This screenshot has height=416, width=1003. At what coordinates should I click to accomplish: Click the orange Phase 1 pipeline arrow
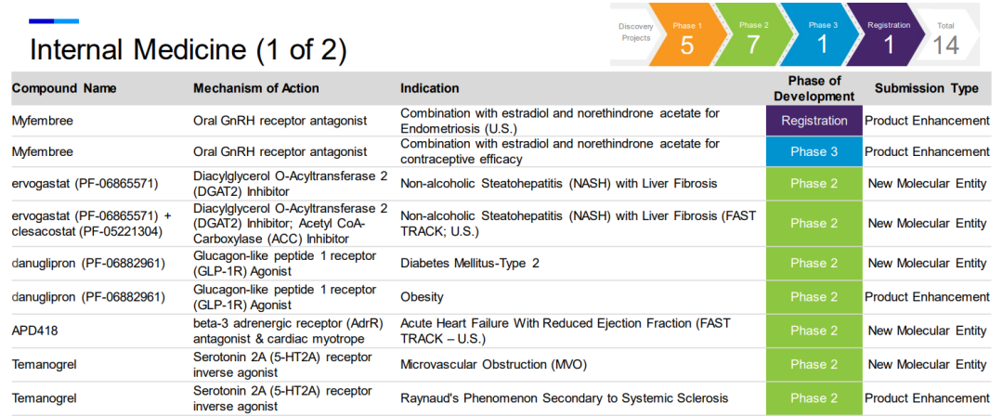tap(686, 35)
